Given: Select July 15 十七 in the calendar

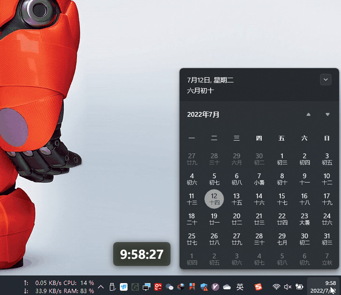Looking at the screenshot, I should [x=282, y=199].
